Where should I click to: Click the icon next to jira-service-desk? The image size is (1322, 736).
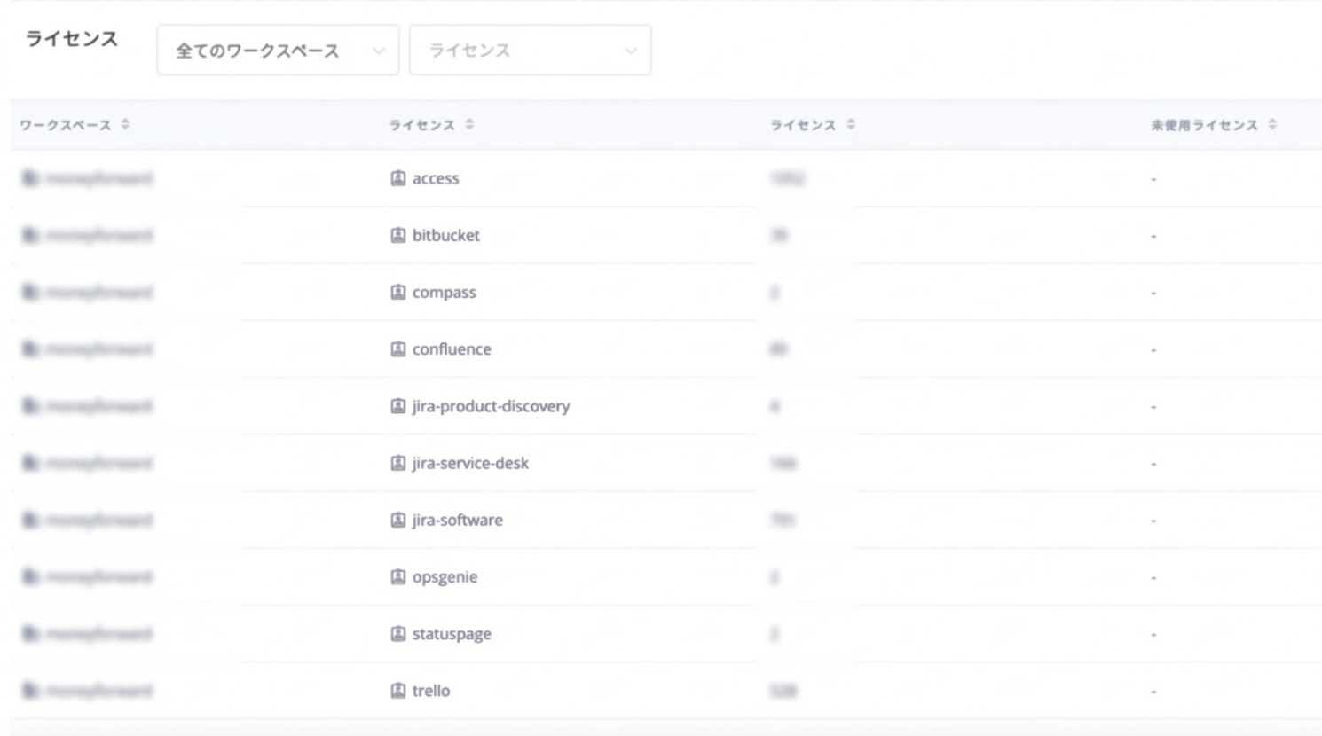pos(397,463)
